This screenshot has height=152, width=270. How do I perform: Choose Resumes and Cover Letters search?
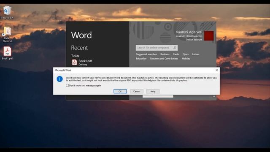point(164,59)
